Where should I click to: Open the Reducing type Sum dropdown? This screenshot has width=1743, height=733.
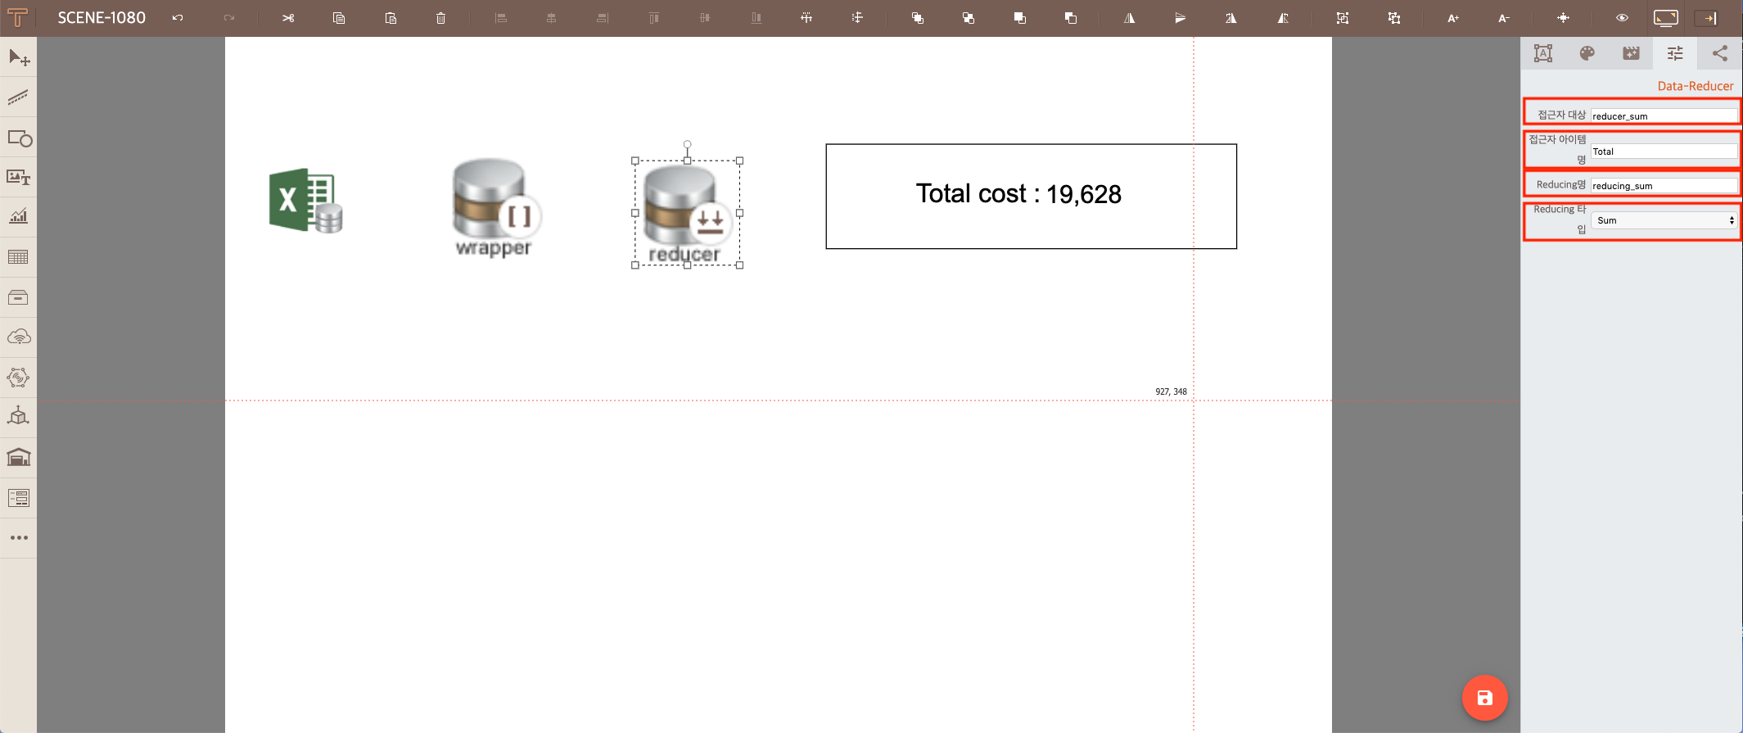point(1664,220)
